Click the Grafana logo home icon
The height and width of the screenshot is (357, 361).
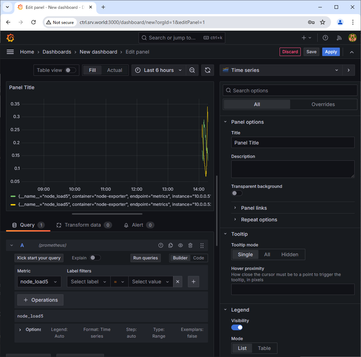click(10, 38)
